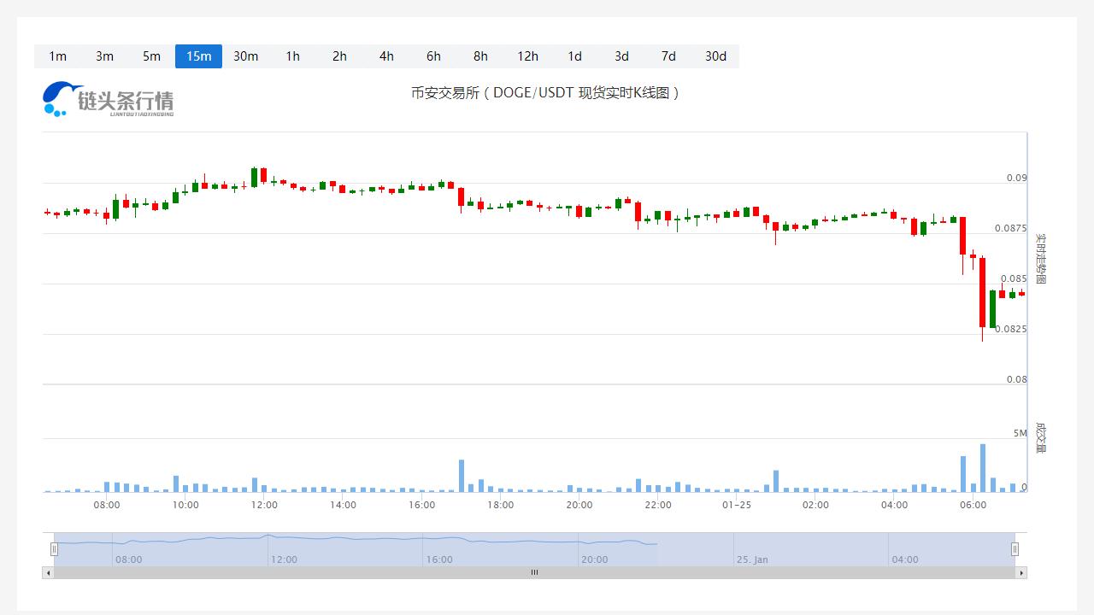Choose the 4h interval tab

pyautogui.click(x=386, y=56)
